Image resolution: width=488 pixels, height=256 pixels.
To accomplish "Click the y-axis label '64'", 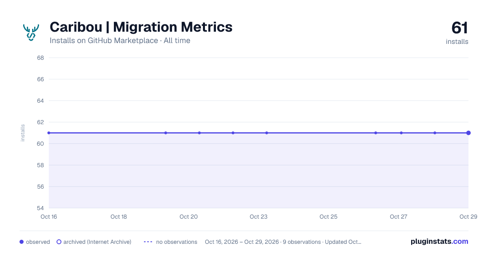I will [x=41, y=101].
